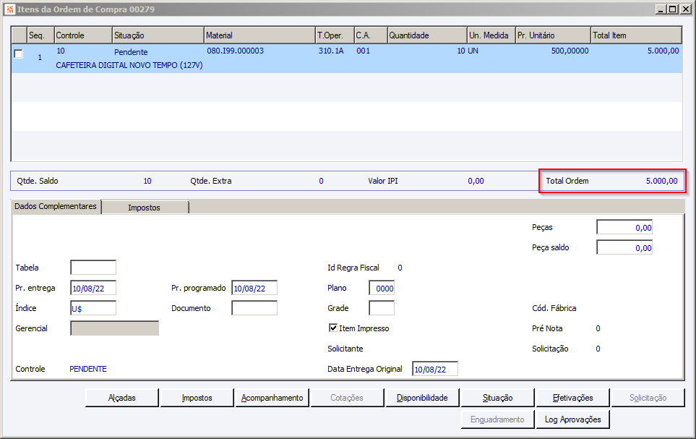696x439 pixels.
Task: Open the Alçadas button
Action: click(122, 398)
